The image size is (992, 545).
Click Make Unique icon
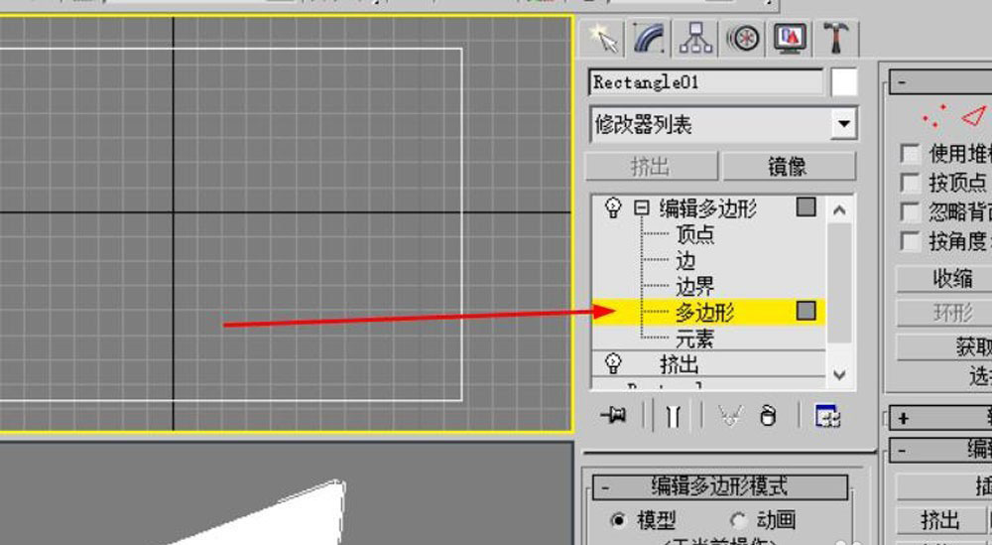[x=730, y=416]
